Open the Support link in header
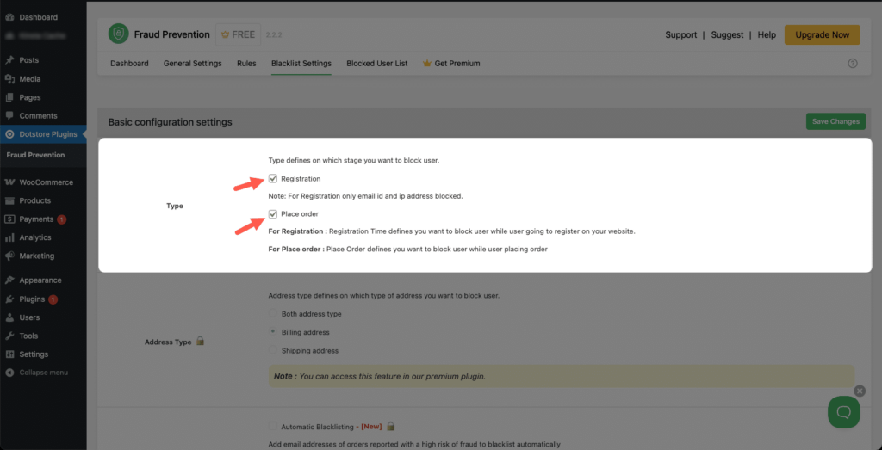The width and height of the screenshot is (882, 450). coord(680,35)
